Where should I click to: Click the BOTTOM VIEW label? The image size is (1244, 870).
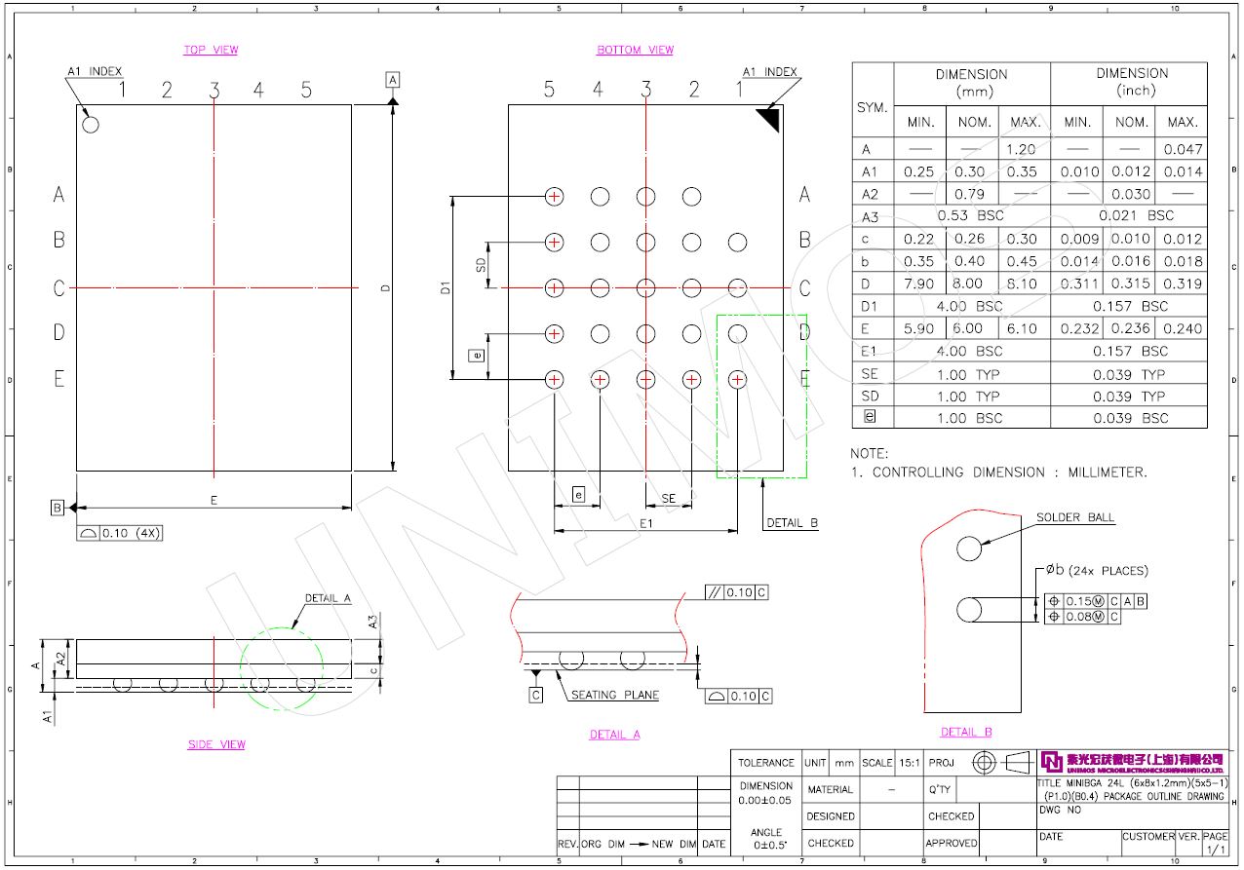(x=635, y=50)
